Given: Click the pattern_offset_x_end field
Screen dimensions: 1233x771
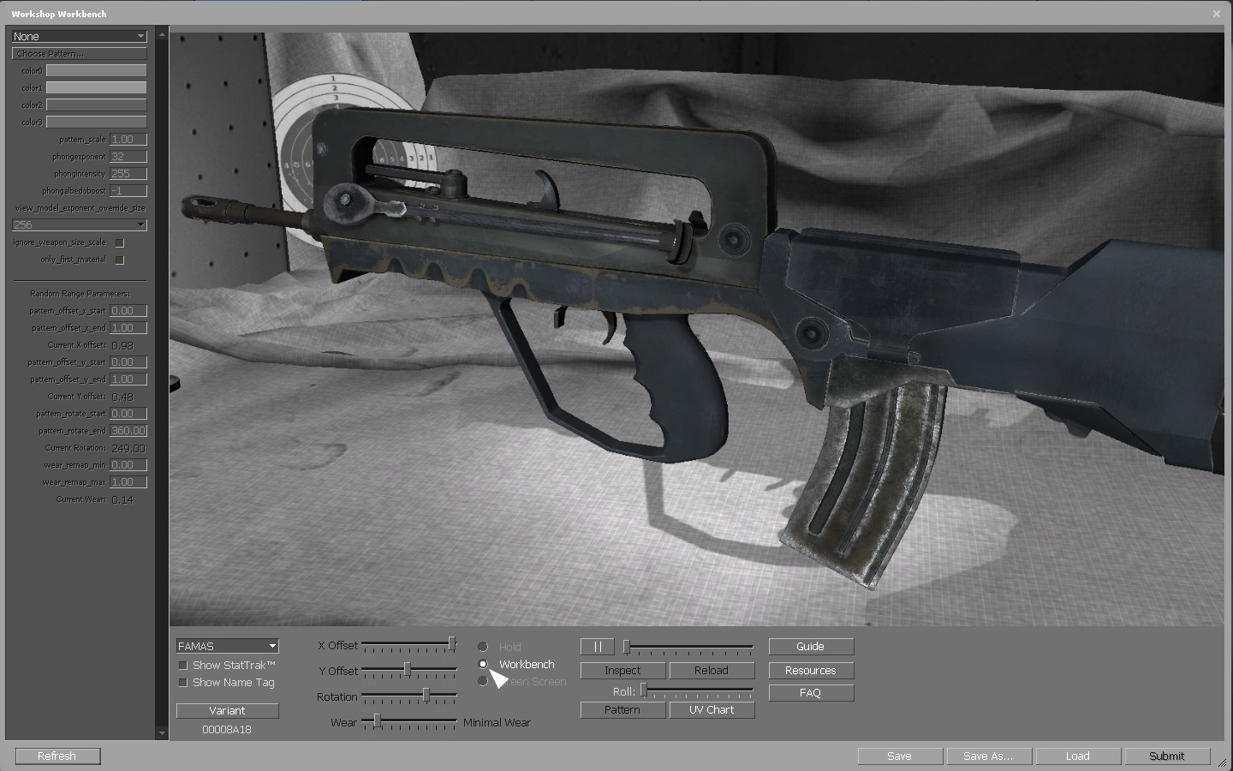Looking at the screenshot, I should pos(128,328).
